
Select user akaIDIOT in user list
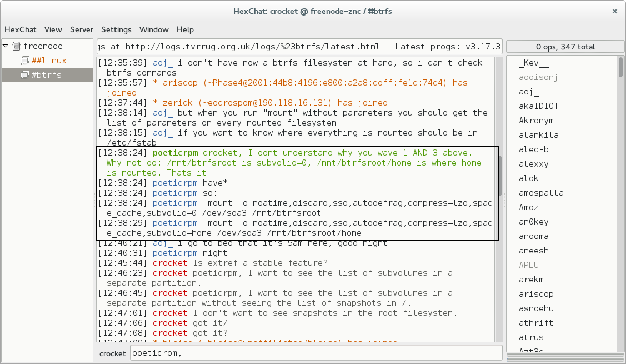538,106
